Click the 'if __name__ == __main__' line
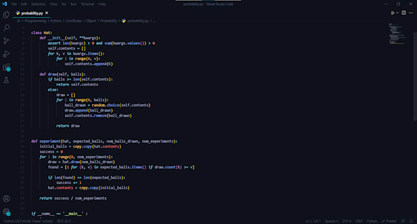417x224 pixels. click(59, 214)
